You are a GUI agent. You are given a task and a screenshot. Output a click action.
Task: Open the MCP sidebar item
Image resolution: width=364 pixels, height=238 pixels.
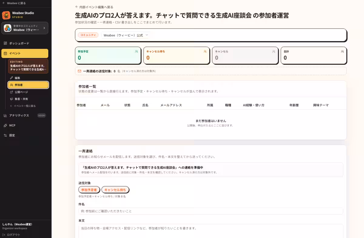25,125
